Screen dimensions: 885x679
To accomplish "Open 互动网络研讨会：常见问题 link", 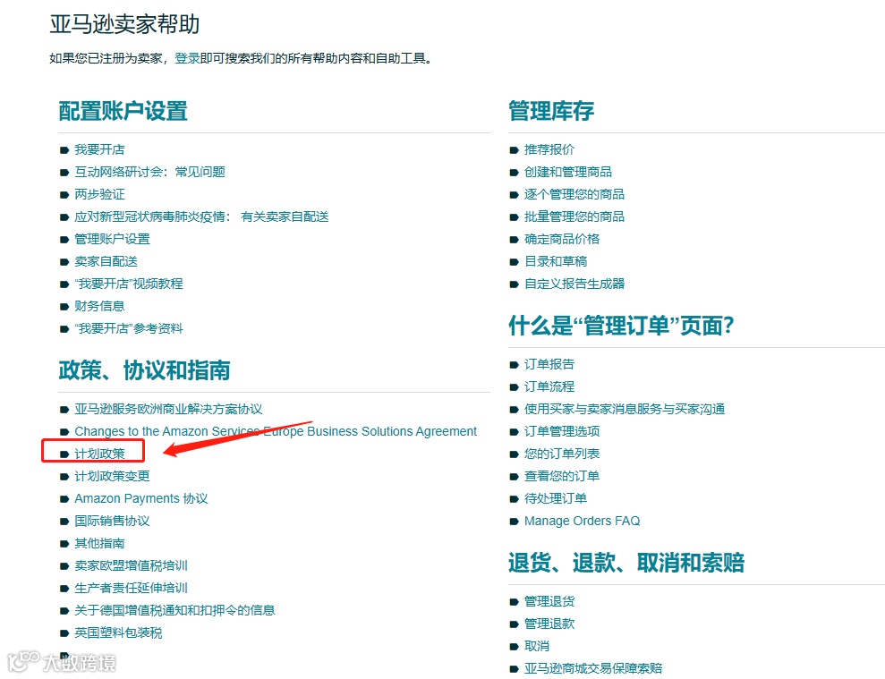I will point(149,172).
